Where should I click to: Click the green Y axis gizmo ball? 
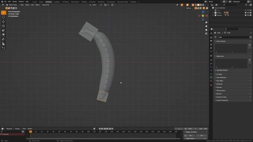[203, 16]
